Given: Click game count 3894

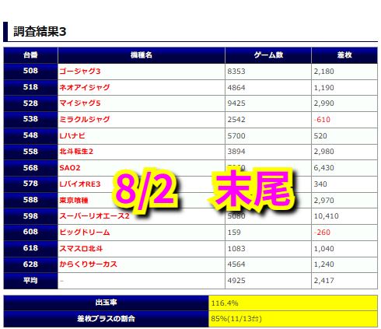Looking at the screenshot, I should click(x=236, y=152).
